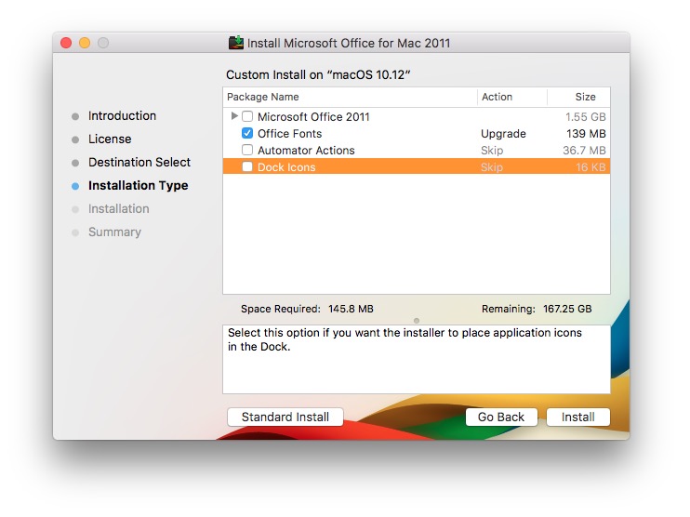Go to the License step
Screen dimensions: 690x517
pyautogui.click(x=110, y=139)
